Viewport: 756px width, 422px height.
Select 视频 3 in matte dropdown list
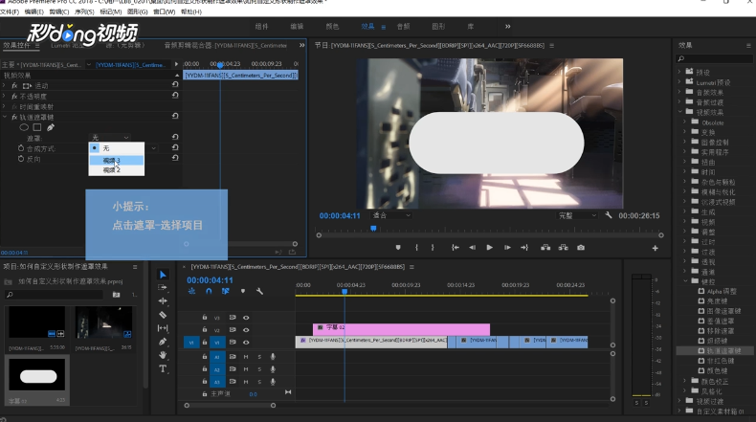(116, 160)
